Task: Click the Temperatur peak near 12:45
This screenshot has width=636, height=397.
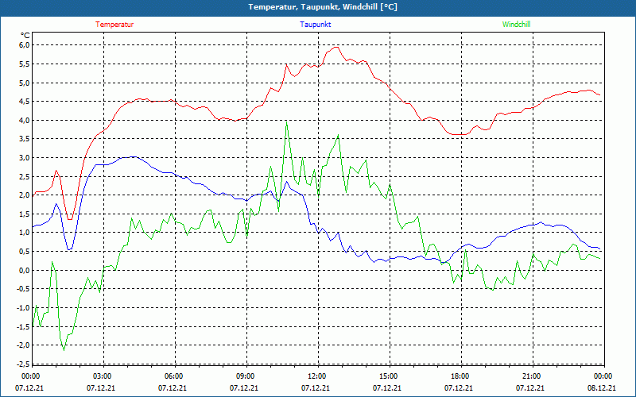Action: click(x=335, y=47)
